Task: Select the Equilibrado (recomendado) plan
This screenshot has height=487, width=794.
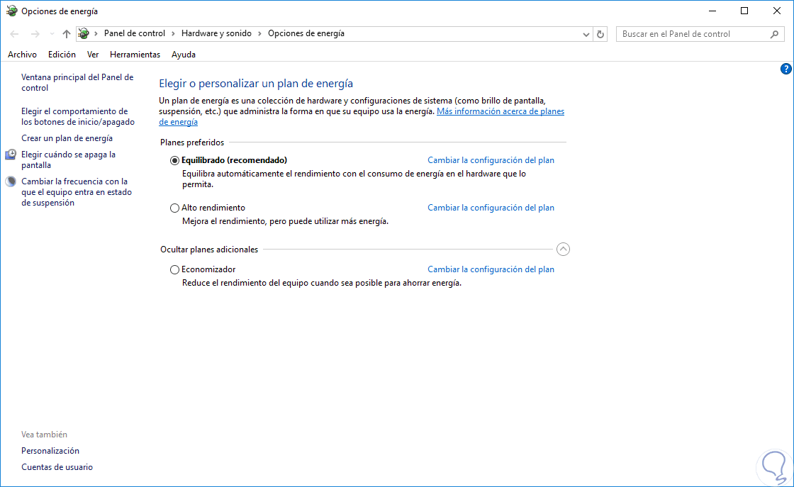Action: click(x=174, y=160)
